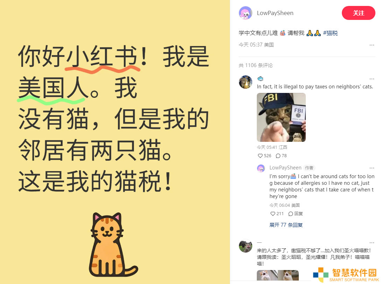View the FBI cat meme image

click(x=281, y=117)
